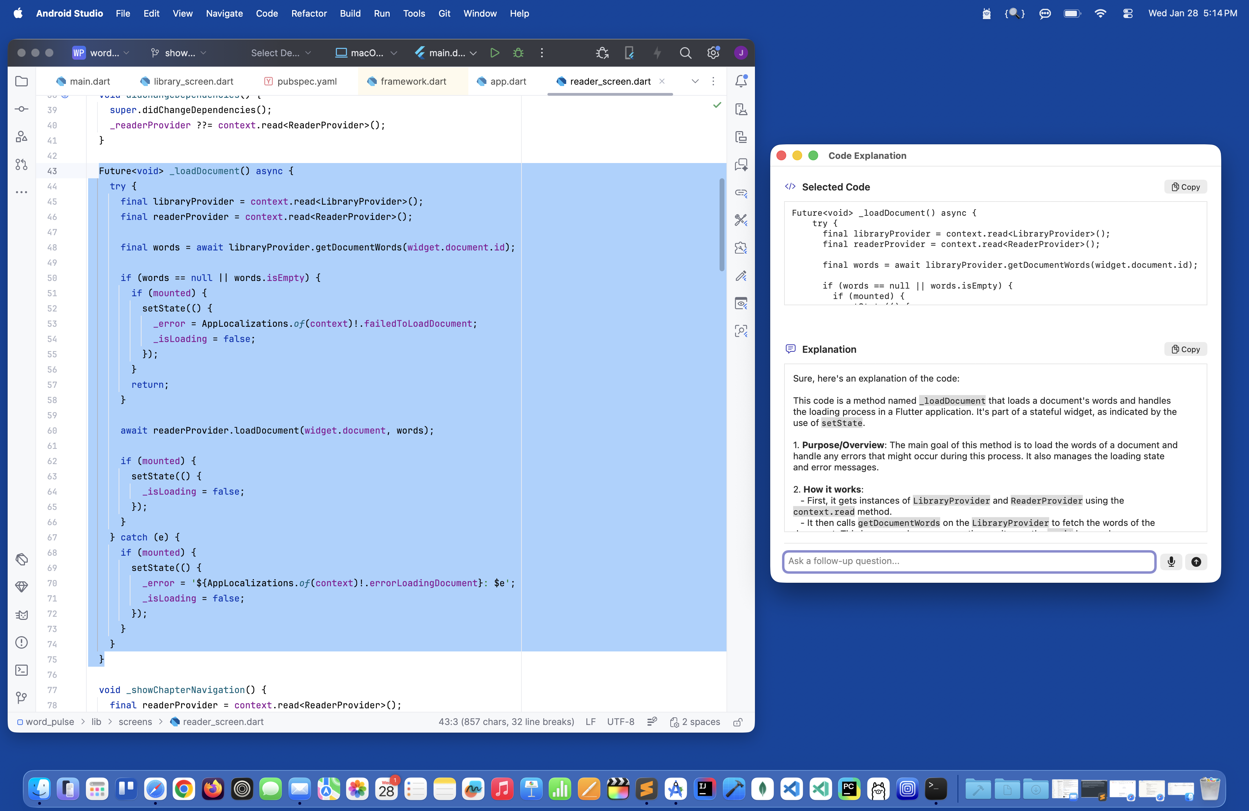
Task: Open the IDE Settings gear
Action: pos(713,52)
